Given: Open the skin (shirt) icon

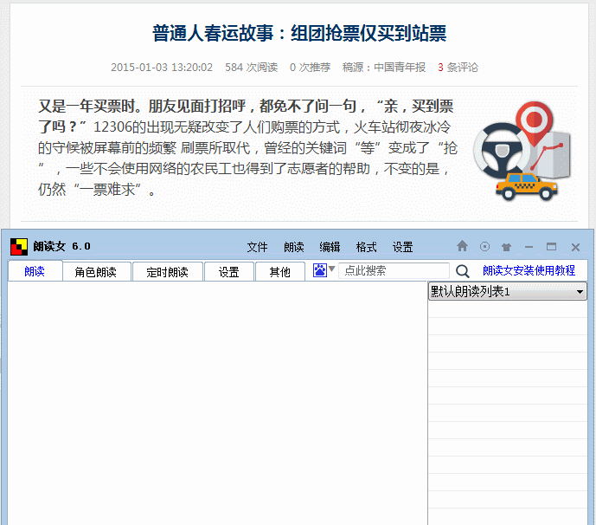Looking at the screenshot, I should [506, 247].
